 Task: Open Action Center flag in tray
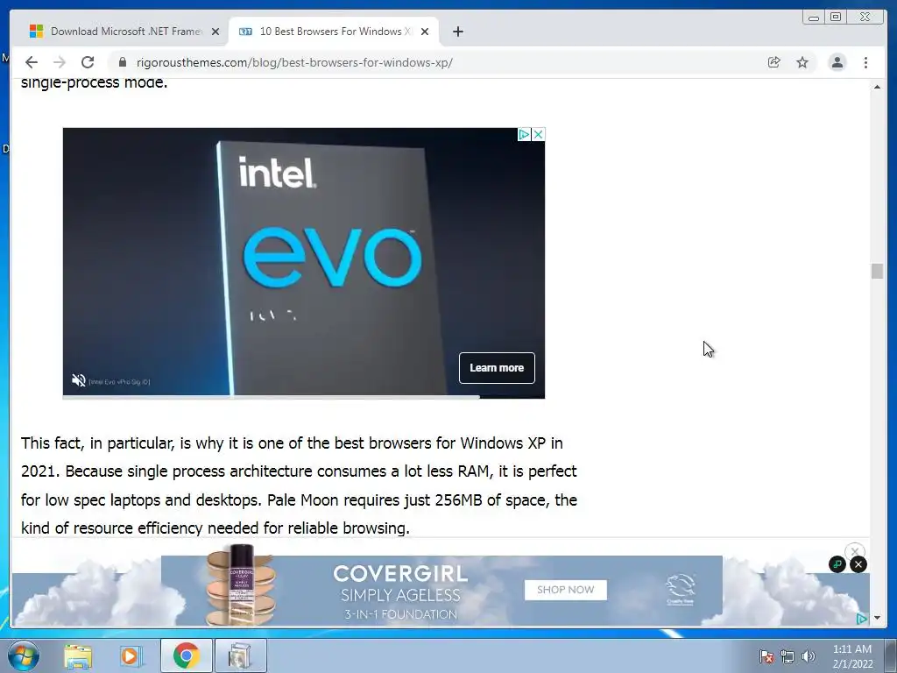(766, 656)
